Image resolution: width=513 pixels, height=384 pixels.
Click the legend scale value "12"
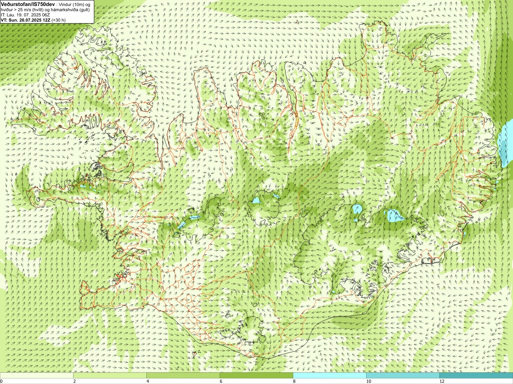(x=442, y=382)
